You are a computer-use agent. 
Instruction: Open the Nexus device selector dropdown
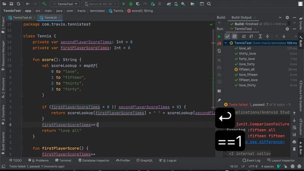pyautogui.click(x=100, y=4)
